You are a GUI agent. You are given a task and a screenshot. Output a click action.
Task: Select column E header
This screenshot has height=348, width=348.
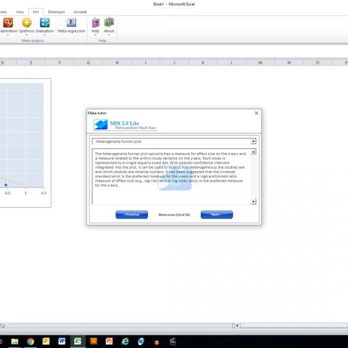(31, 63)
